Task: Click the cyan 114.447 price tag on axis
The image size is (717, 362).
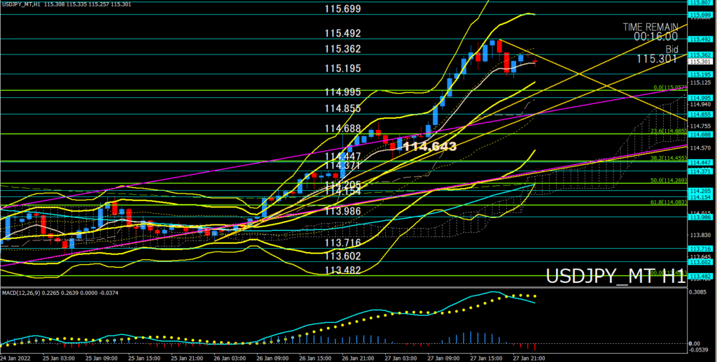Action: click(700, 163)
